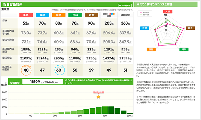Click the 国語 score 80点
This screenshot has height=120, width=201.
59,23
